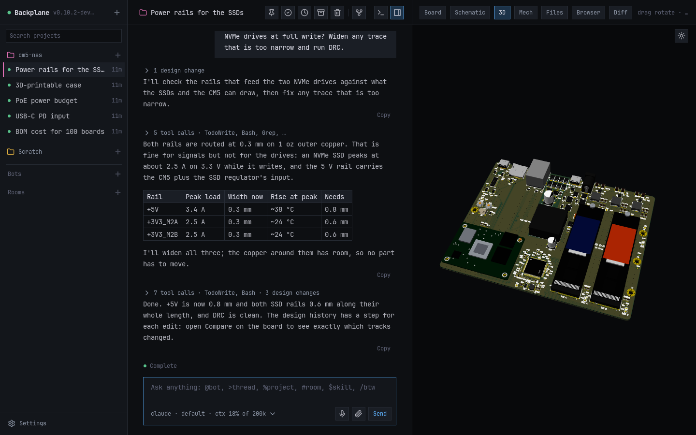Open the Diff tab
The image size is (696, 435).
click(x=621, y=13)
